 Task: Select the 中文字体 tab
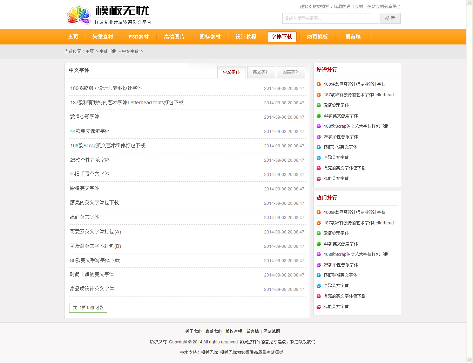click(231, 72)
